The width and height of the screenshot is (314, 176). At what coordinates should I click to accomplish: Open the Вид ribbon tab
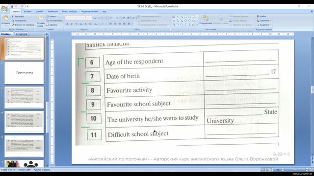point(104,12)
